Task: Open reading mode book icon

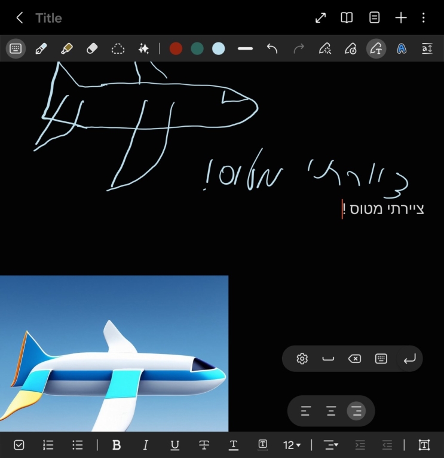Action: tap(347, 18)
